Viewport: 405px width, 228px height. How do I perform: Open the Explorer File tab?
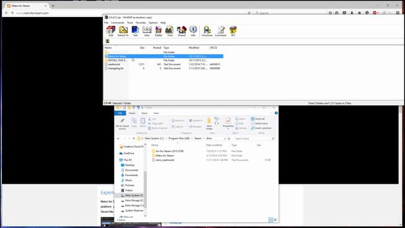(x=120, y=113)
